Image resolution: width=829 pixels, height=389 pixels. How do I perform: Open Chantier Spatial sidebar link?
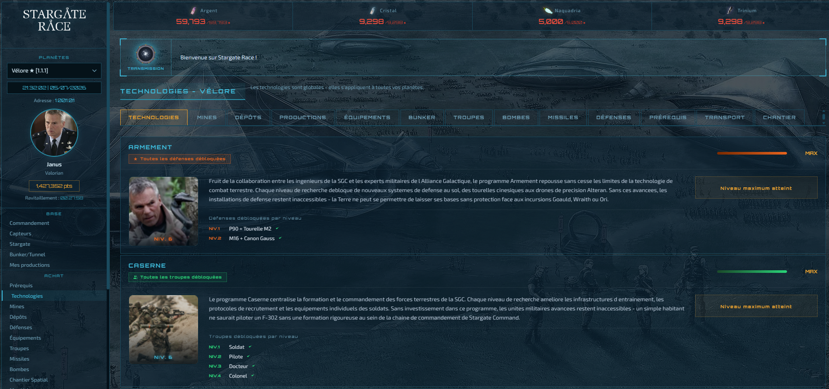click(29, 380)
